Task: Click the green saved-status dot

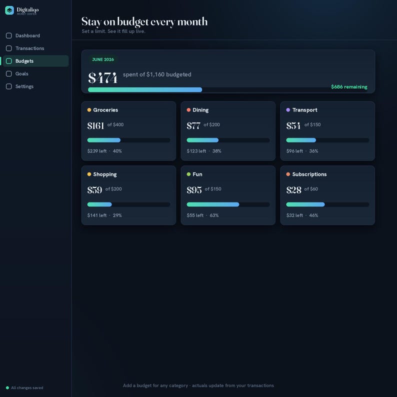Action: pos(7,387)
